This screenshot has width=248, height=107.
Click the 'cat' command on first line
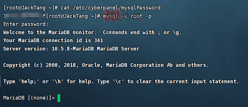coord(65,7)
